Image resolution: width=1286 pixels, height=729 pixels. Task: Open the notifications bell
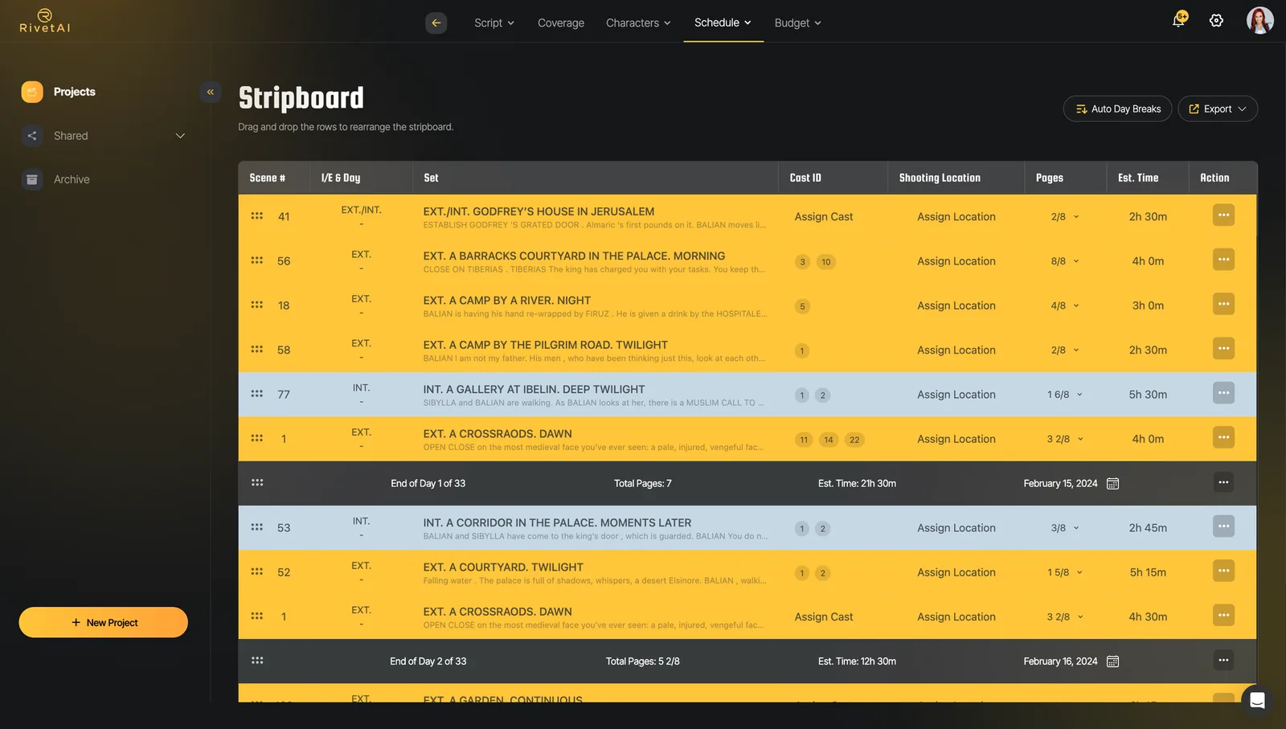pos(1178,21)
